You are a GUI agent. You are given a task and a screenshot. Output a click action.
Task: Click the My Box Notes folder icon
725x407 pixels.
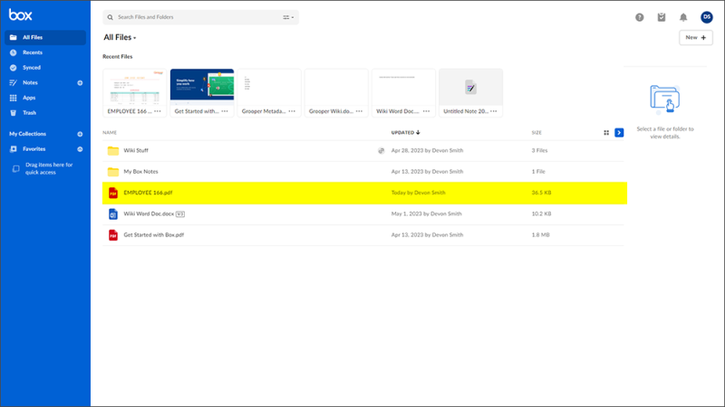pyautogui.click(x=112, y=172)
